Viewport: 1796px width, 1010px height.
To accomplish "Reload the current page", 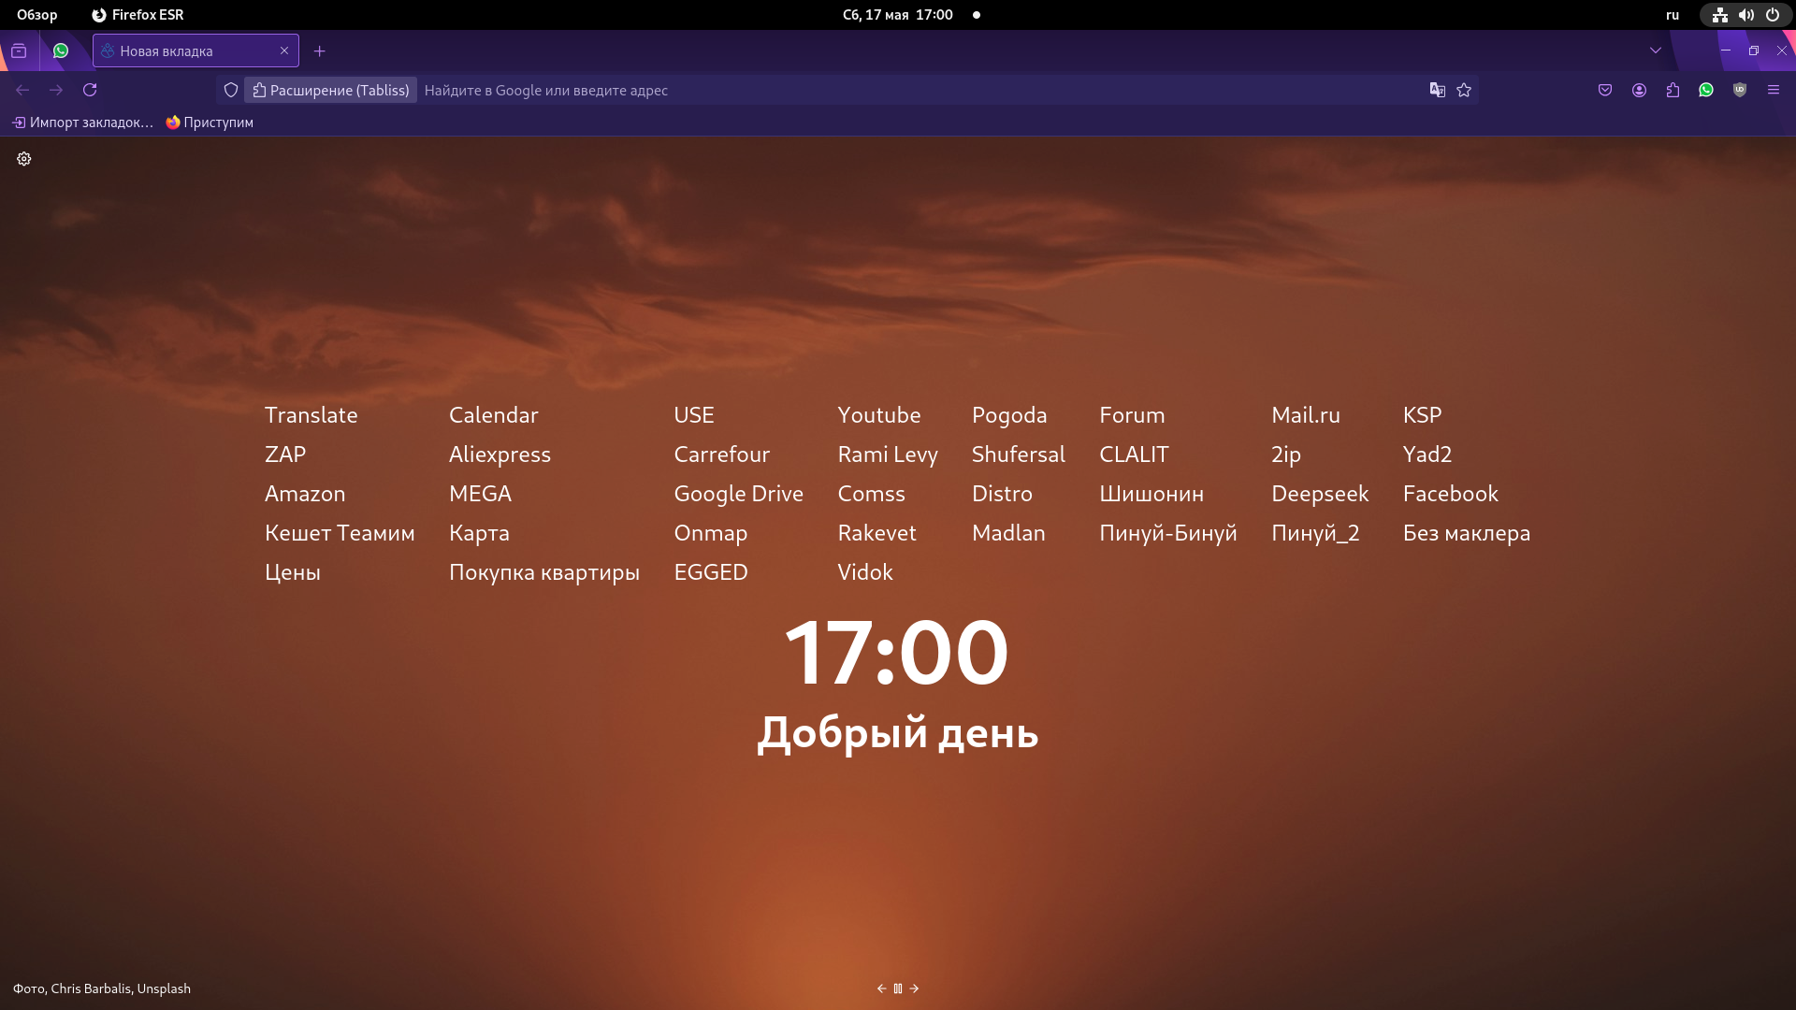I will [90, 90].
